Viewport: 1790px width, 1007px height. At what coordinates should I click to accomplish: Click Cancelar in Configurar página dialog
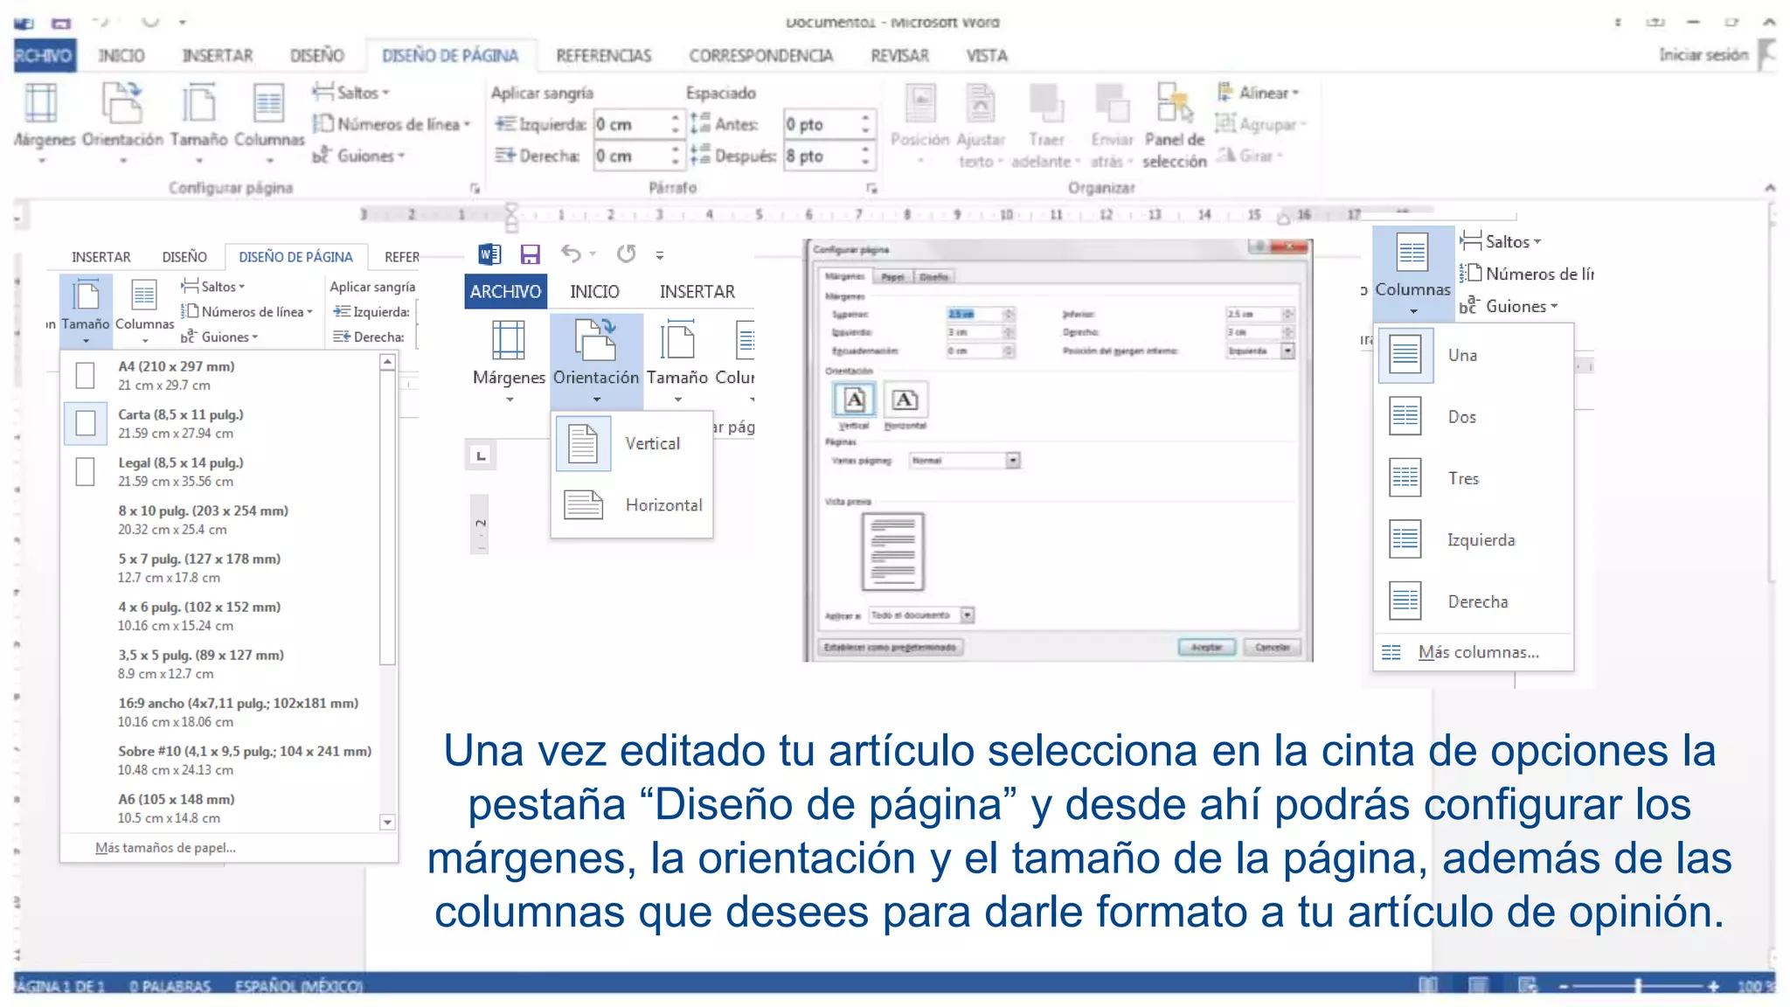tap(1273, 648)
